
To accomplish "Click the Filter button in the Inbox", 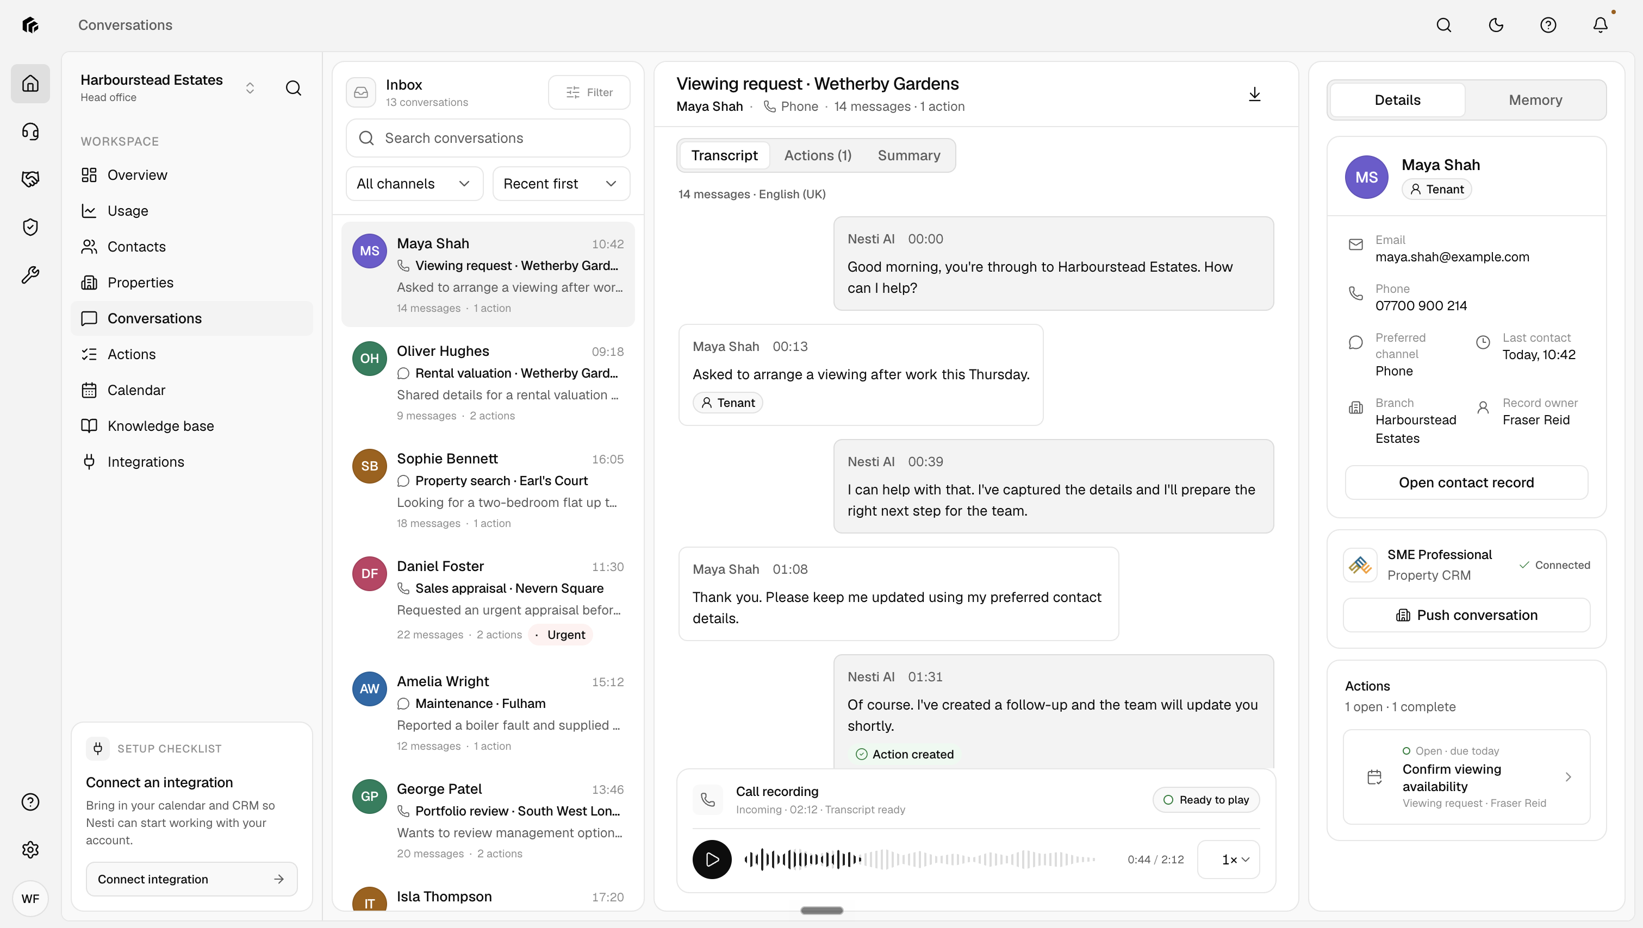I will click(589, 92).
